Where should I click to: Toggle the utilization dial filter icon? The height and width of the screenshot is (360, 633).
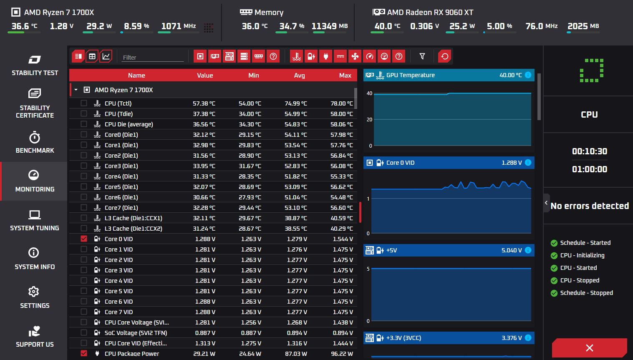(x=384, y=56)
